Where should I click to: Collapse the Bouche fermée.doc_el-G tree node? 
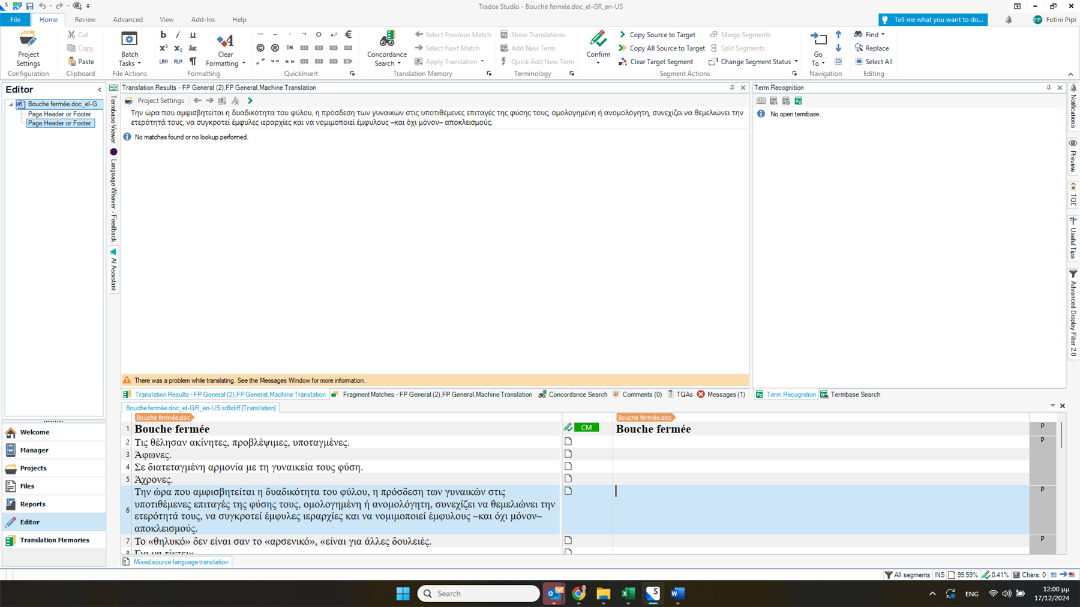click(11, 103)
